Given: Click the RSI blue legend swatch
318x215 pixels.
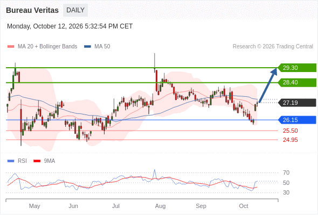Looking at the screenshot, I should click(11, 161).
